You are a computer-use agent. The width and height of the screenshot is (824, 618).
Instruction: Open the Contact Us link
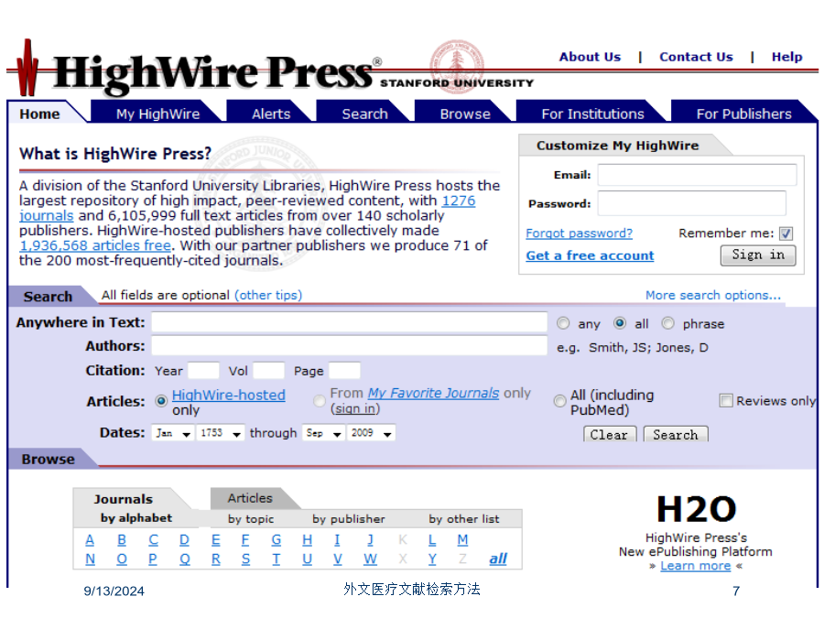pyautogui.click(x=696, y=57)
